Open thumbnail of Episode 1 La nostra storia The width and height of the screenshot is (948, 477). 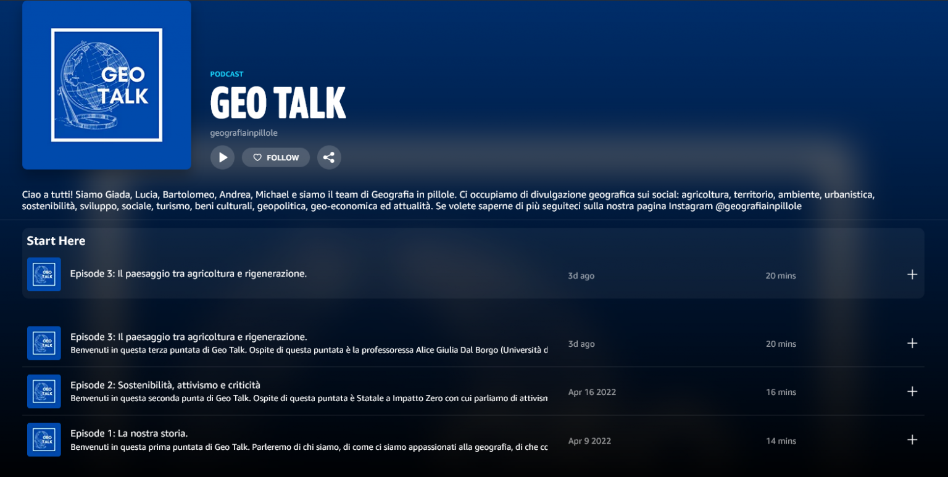pyautogui.click(x=44, y=440)
